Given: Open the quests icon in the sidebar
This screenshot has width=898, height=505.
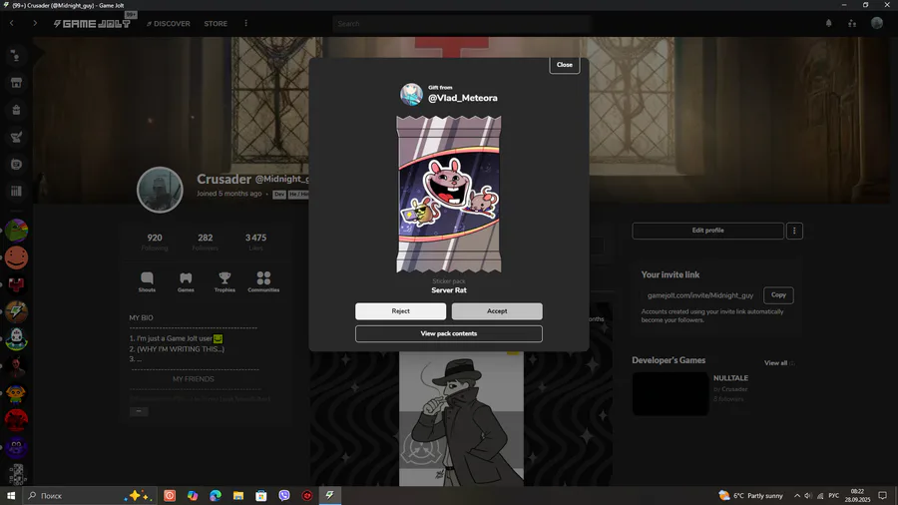Looking at the screenshot, I should coord(16,56).
